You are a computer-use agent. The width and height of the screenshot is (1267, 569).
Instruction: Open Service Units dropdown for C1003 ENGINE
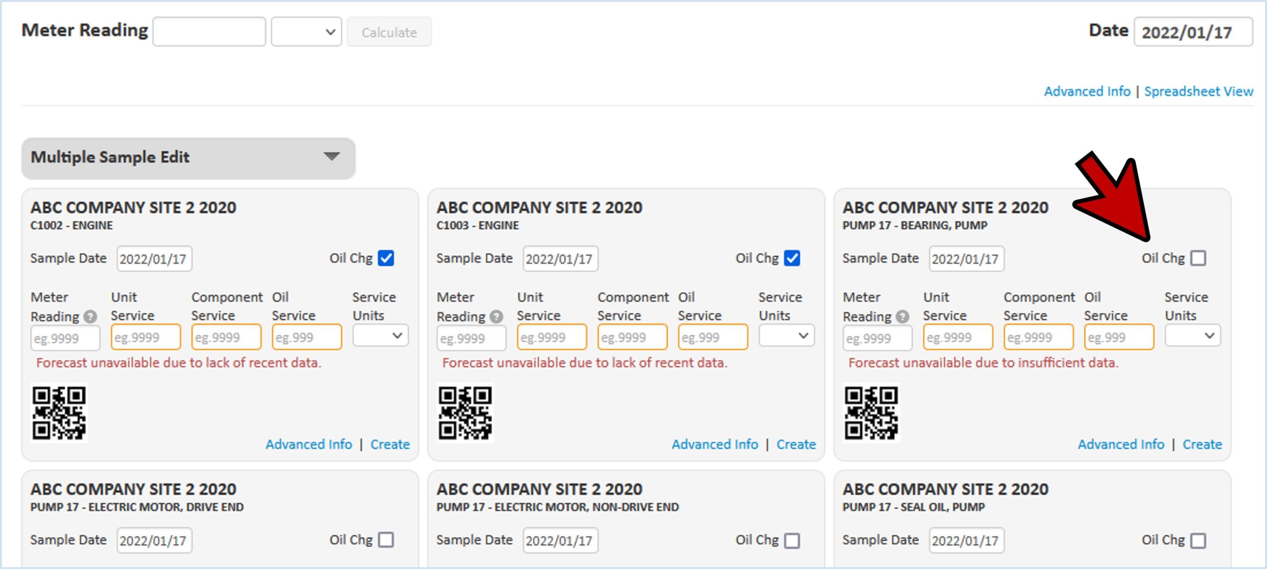(x=786, y=336)
